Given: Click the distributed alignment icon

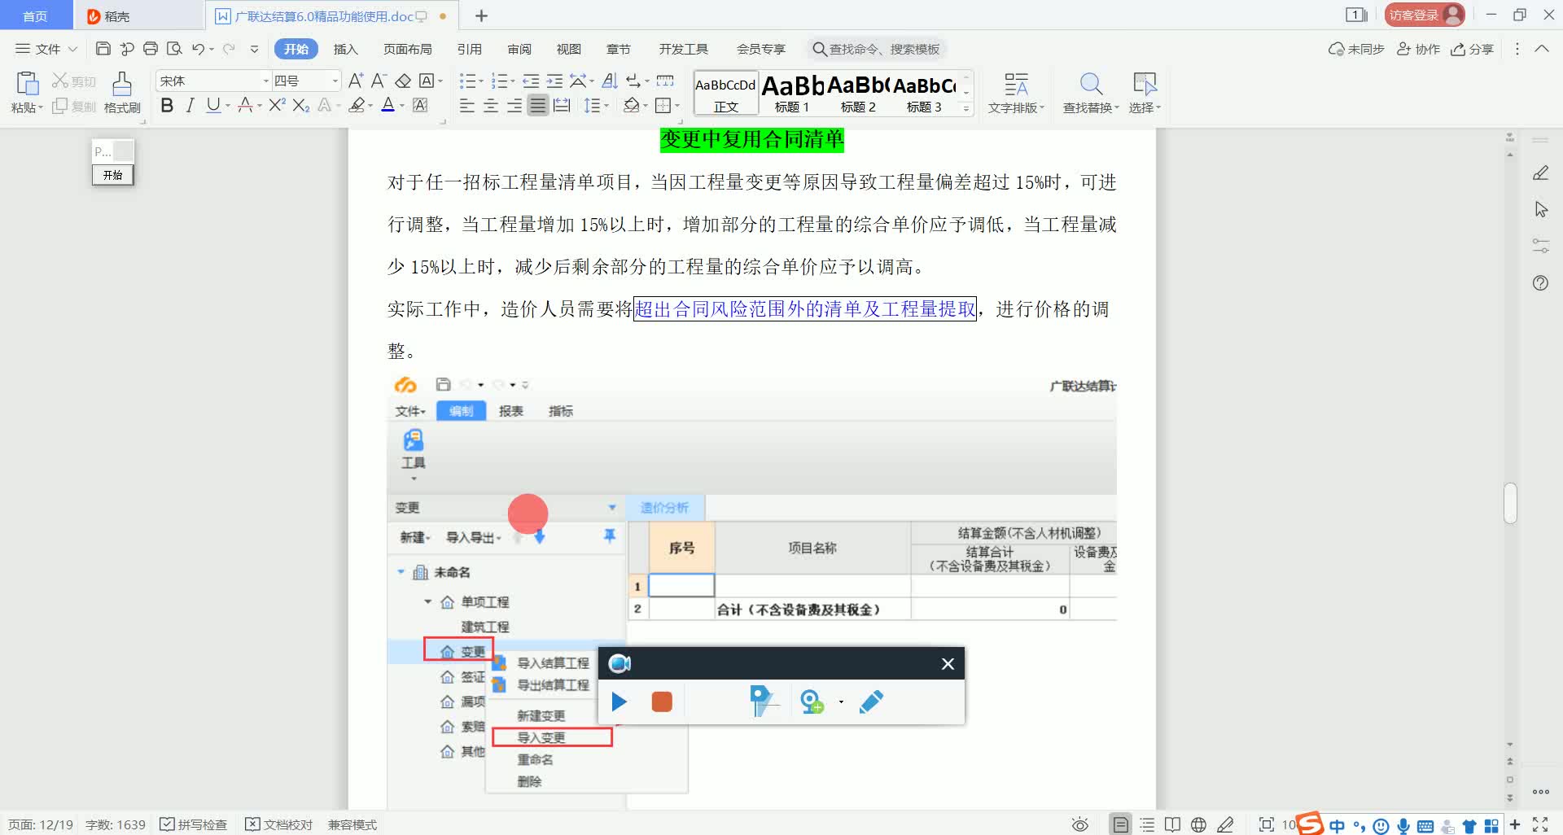Looking at the screenshot, I should tap(562, 105).
